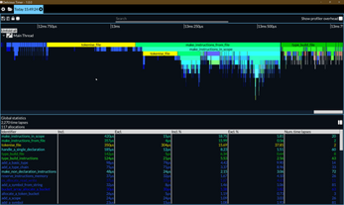The height and width of the screenshot is (205, 344).
Task: Click the trash delete icon
Action: (8, 19)
